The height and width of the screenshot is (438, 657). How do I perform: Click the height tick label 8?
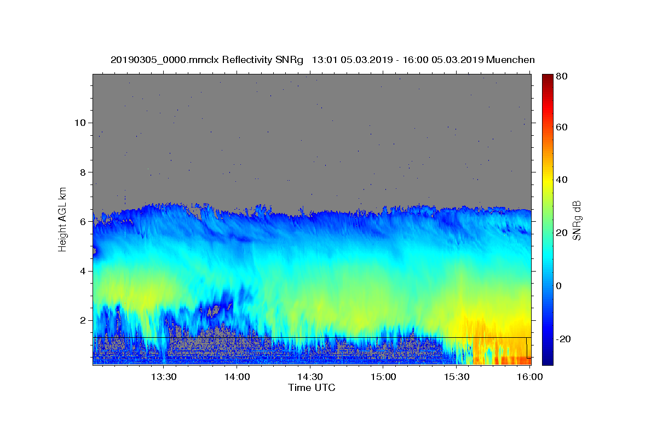pos(82,172)
